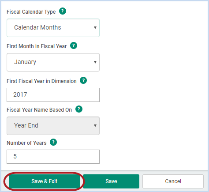Click the First Month in Fiscal Year label

click(37, 46)
